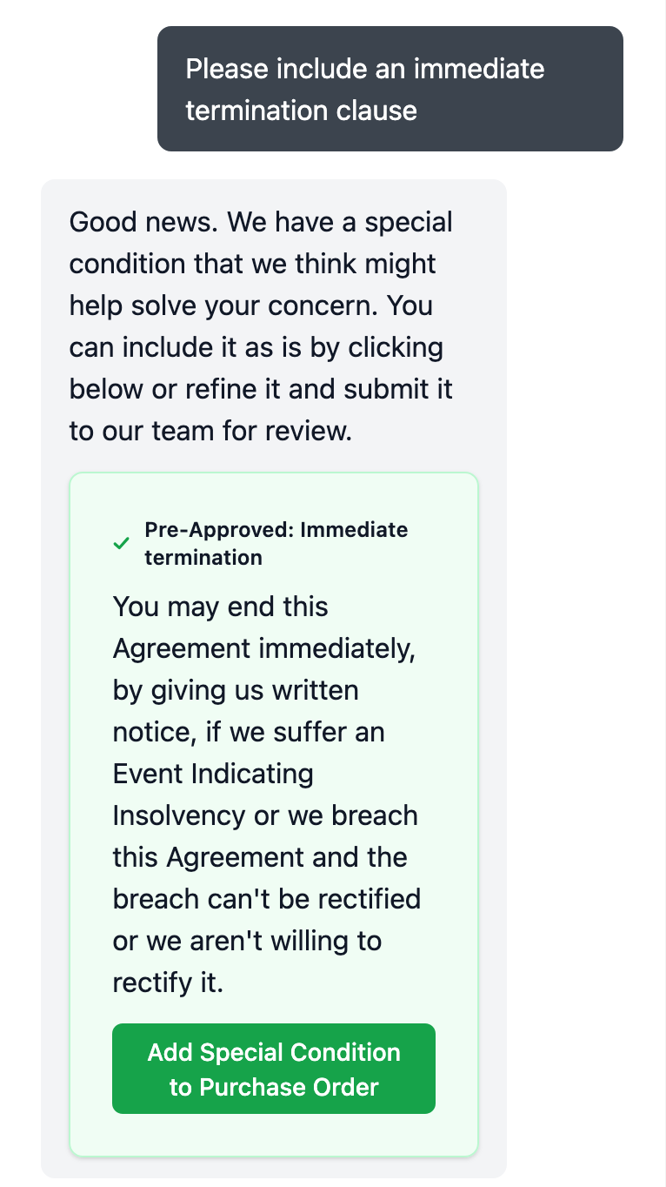Click "Please include an immediate" in dark bubble

(364, 69)
